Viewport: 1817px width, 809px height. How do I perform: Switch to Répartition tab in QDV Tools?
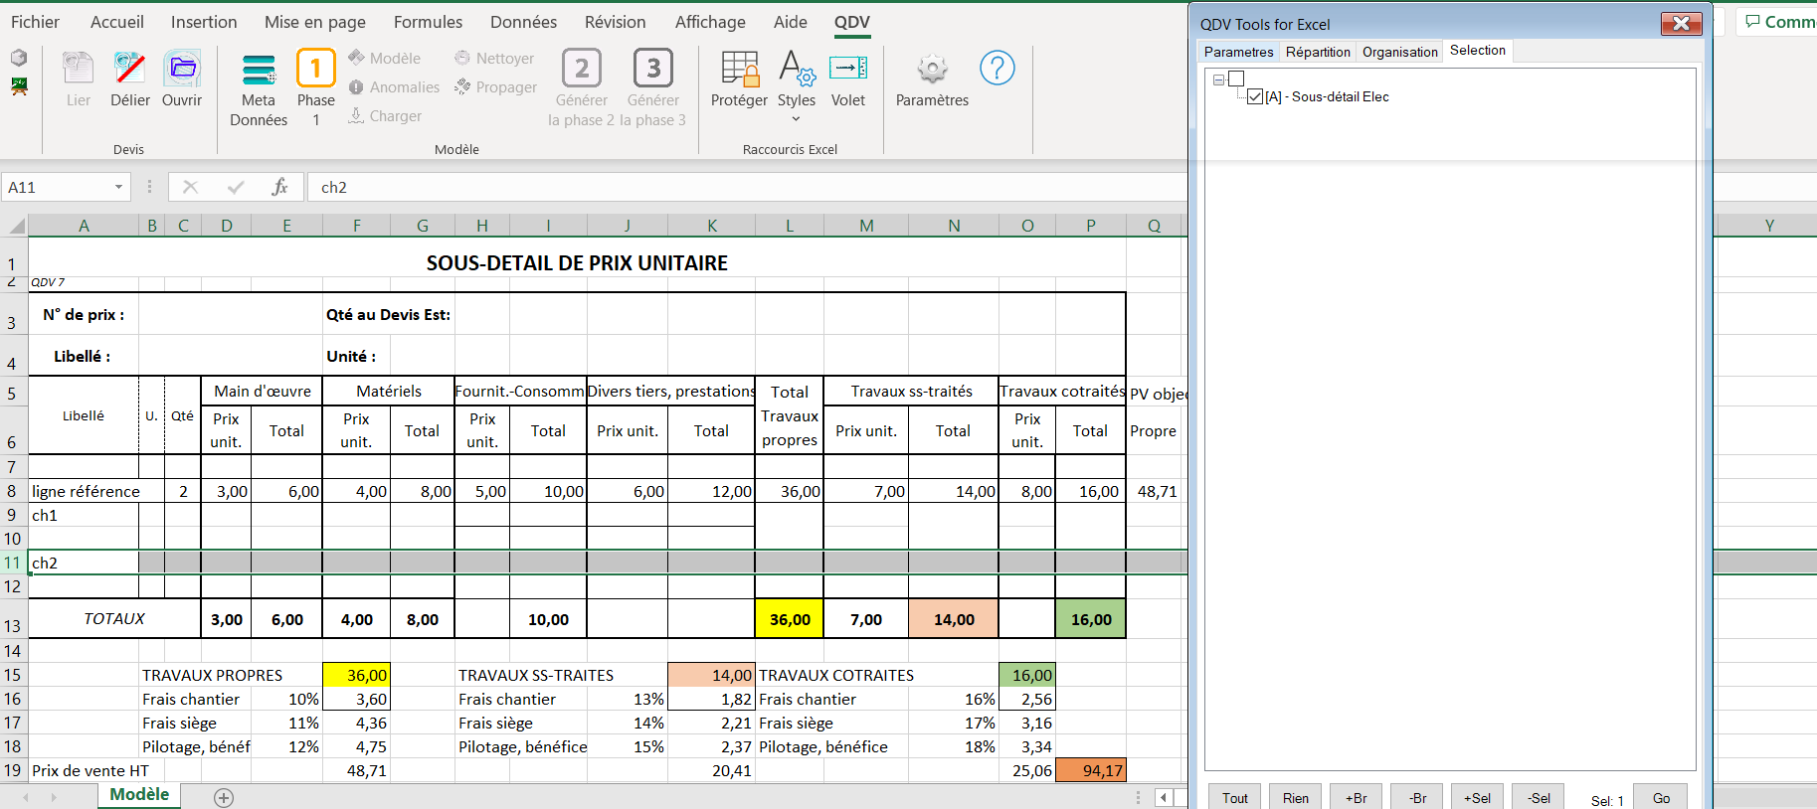coord(1318,52)
